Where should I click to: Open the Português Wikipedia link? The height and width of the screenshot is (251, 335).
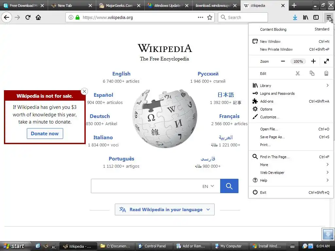click(121, 159)
